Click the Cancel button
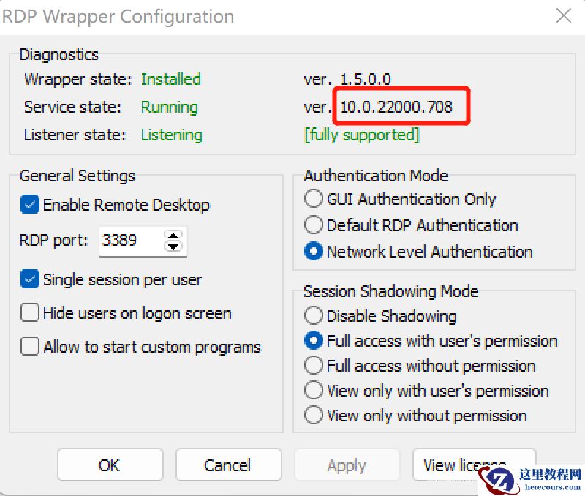The image size is (585, 496). coord(228,465)
